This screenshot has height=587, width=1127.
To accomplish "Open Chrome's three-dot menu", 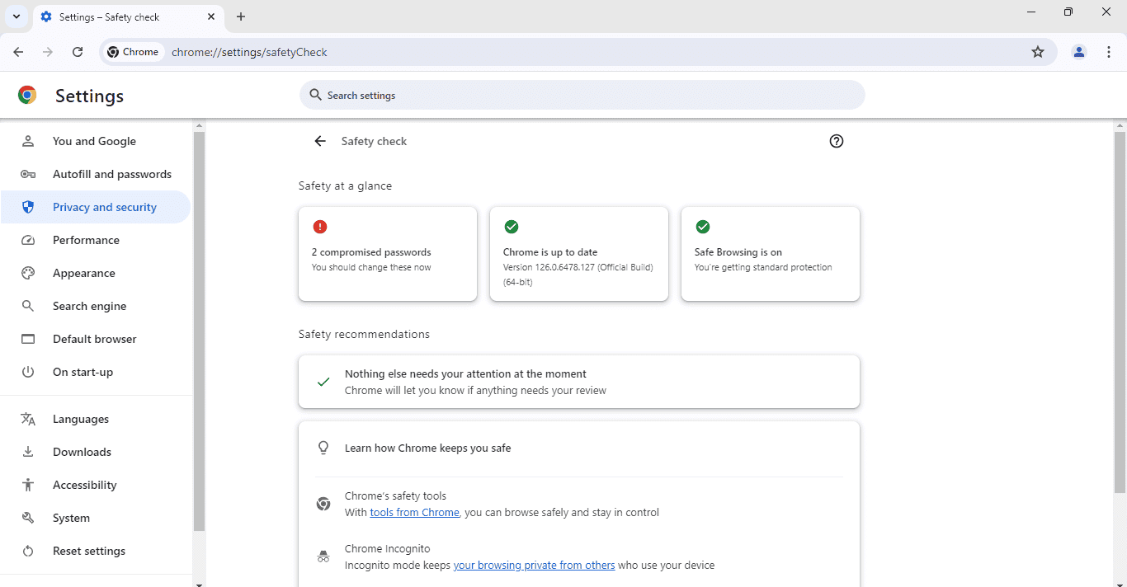I will 1109,52.
